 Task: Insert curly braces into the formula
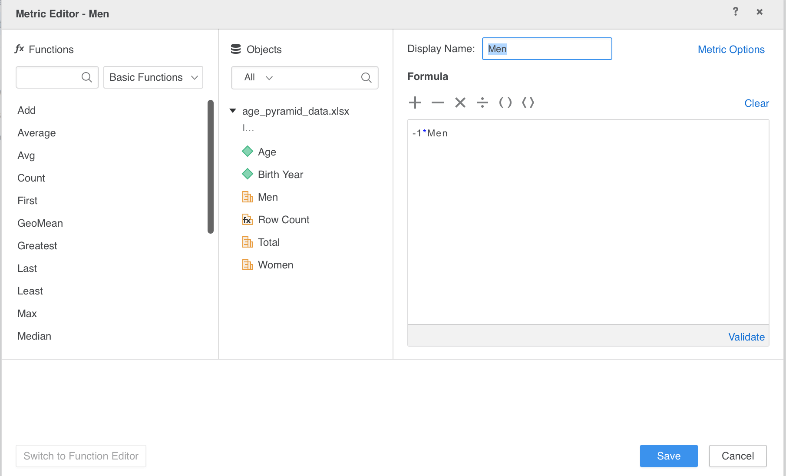(x=528, y=103)
